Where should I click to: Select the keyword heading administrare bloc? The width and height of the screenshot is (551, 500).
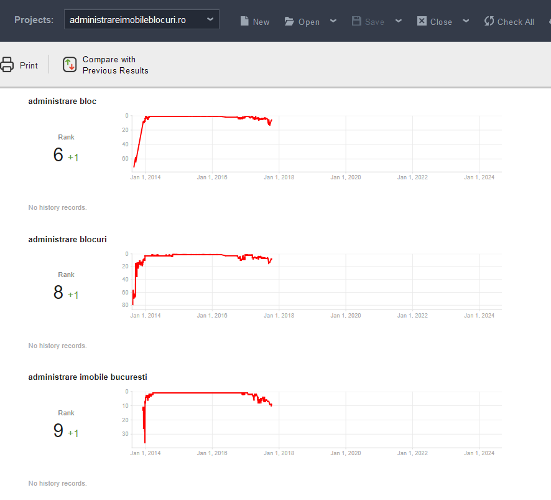click(62, 101)
